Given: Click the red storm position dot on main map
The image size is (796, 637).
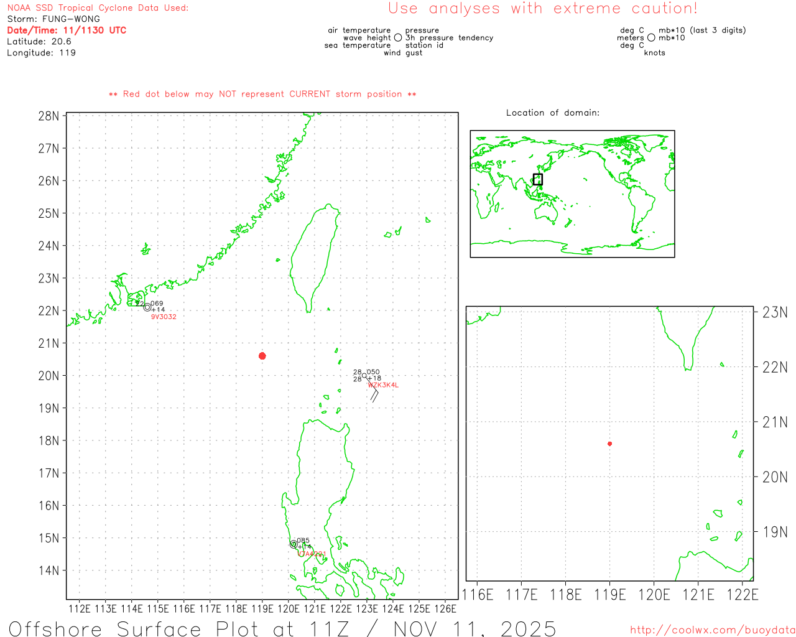Looking at the screenshot, I should pyautogui.click(x=262, y=356).
